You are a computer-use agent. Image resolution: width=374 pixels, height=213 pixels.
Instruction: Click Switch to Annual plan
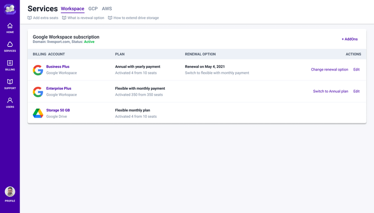(331, 91)
